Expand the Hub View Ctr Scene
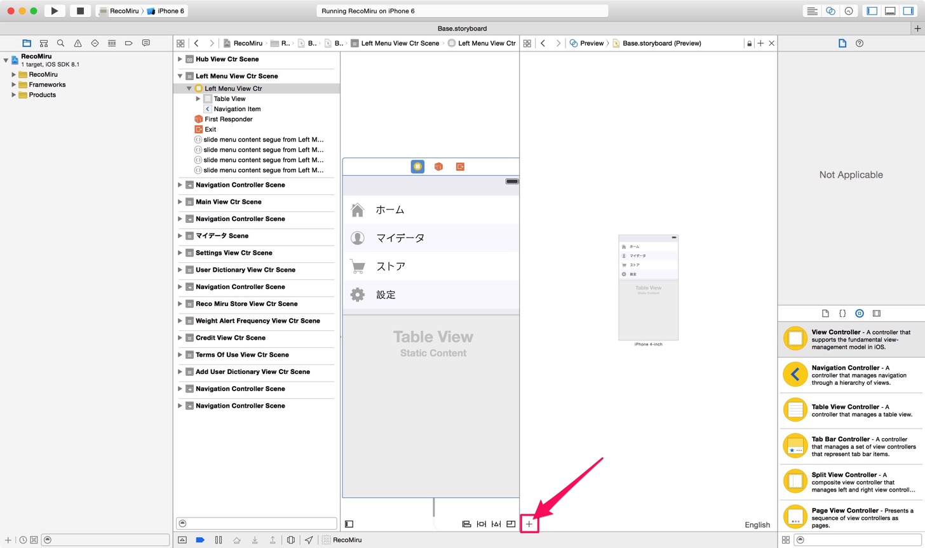Screen dimensions: 925x548 (180, 59)
